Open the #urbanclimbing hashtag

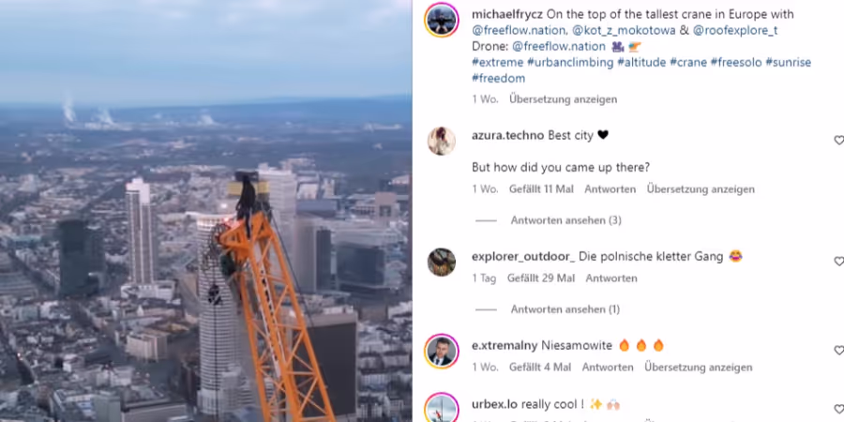coord(570,63)
